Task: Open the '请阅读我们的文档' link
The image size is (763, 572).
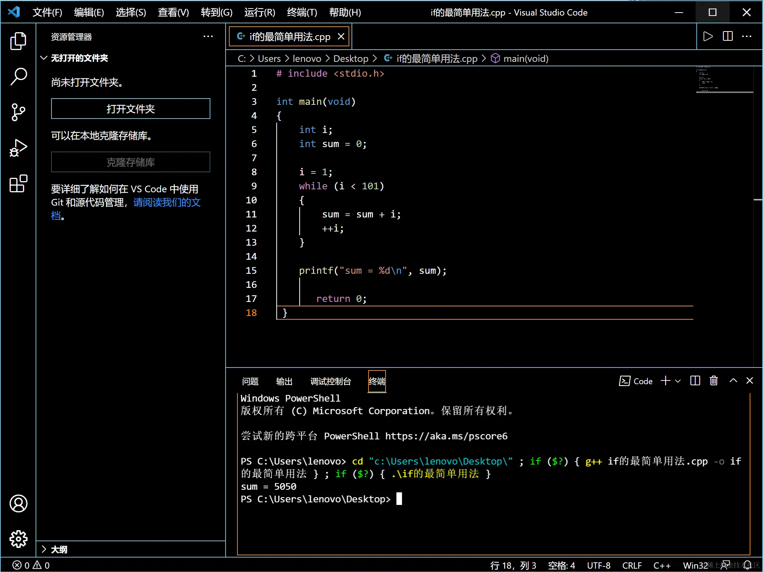Action: pyautogui.click(x=167, y=202)
